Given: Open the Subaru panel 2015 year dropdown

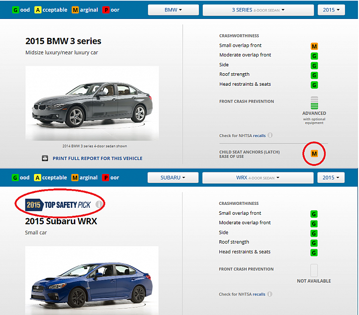Looking at the screenshot, I should point(331,177).
